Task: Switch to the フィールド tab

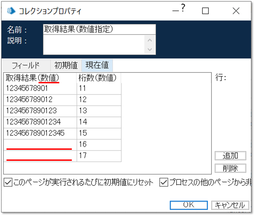Action: pos(26,65)
